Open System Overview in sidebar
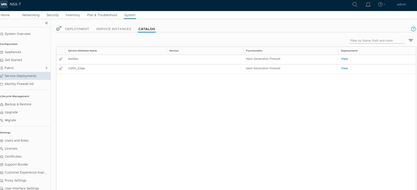 (18, 34)
